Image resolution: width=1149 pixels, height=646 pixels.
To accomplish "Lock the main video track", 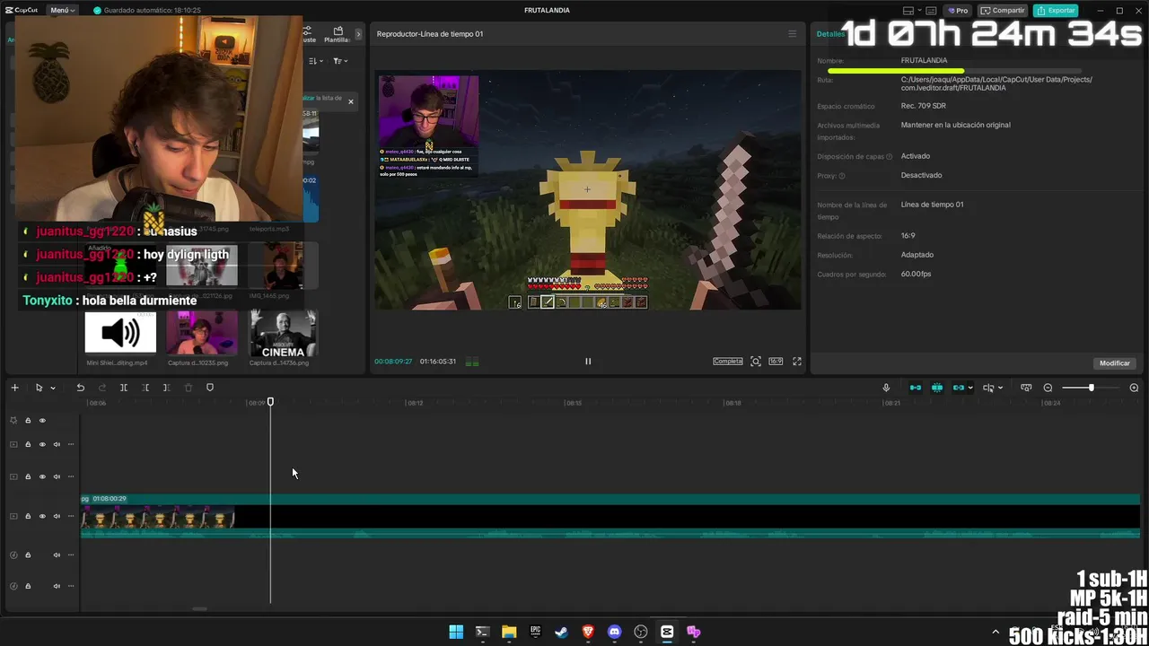I will tap(28, 516).
